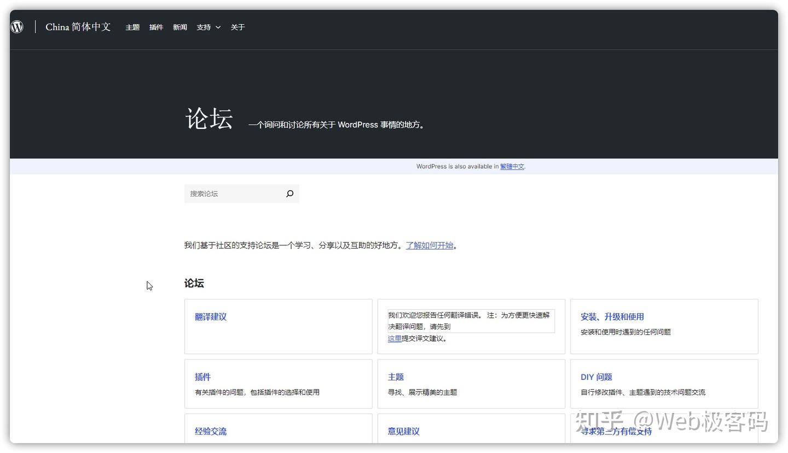Click the 论坛 page heading in banner
This screenshot has width=788, height=453.
pos(209,119)
